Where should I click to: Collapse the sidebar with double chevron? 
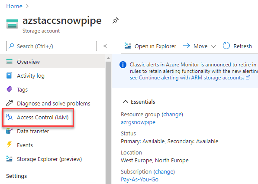[x=105, y=46]
